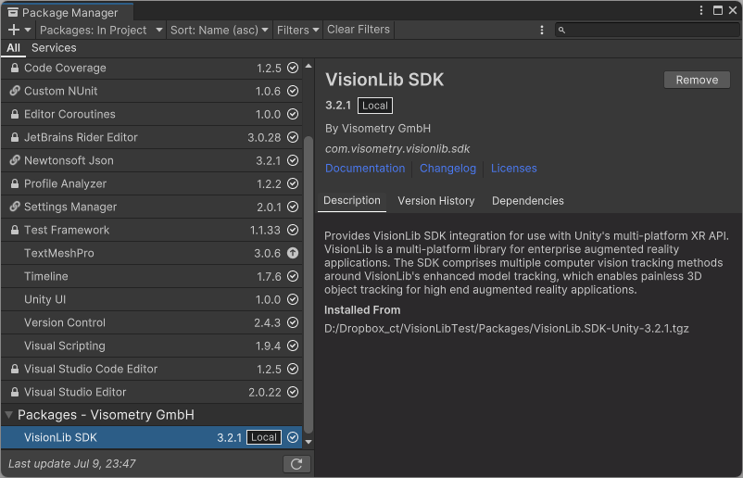Click the installed checkmark icon on Visual Scripting
Screen dimensions: 743x478
tap(293, 346)
